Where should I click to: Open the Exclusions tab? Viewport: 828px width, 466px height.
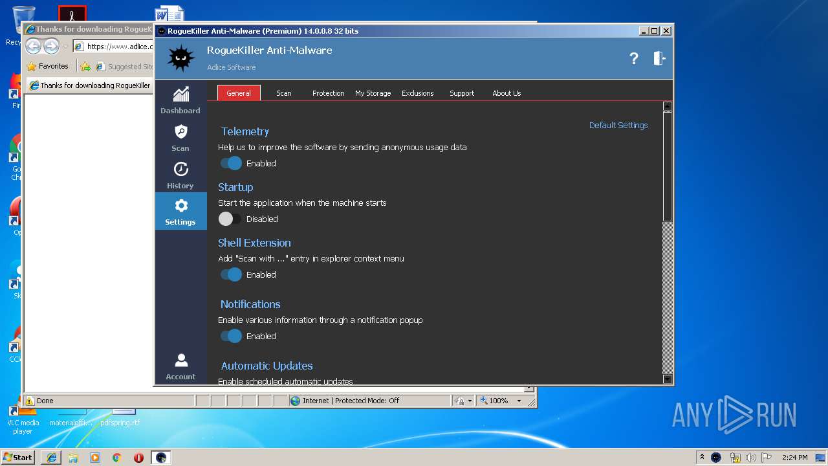coord(418,93)
